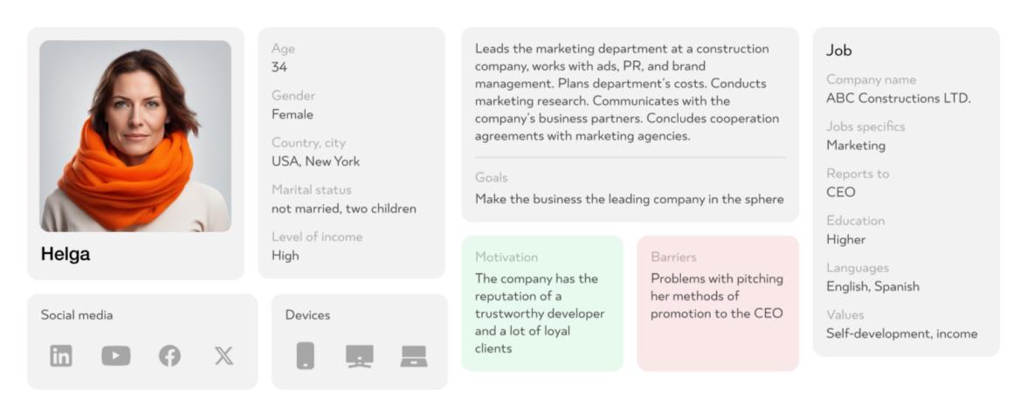1027x417 pixels.
Task: Click the Gender value Female
Action: coord(292,114)
